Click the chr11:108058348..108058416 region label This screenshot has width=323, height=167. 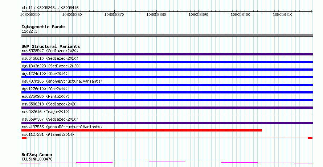[x=50, y=8]
